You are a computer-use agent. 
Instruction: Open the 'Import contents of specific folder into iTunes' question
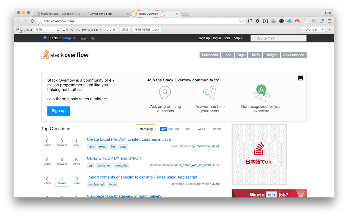pyautogui.click(x=142, y=177)
